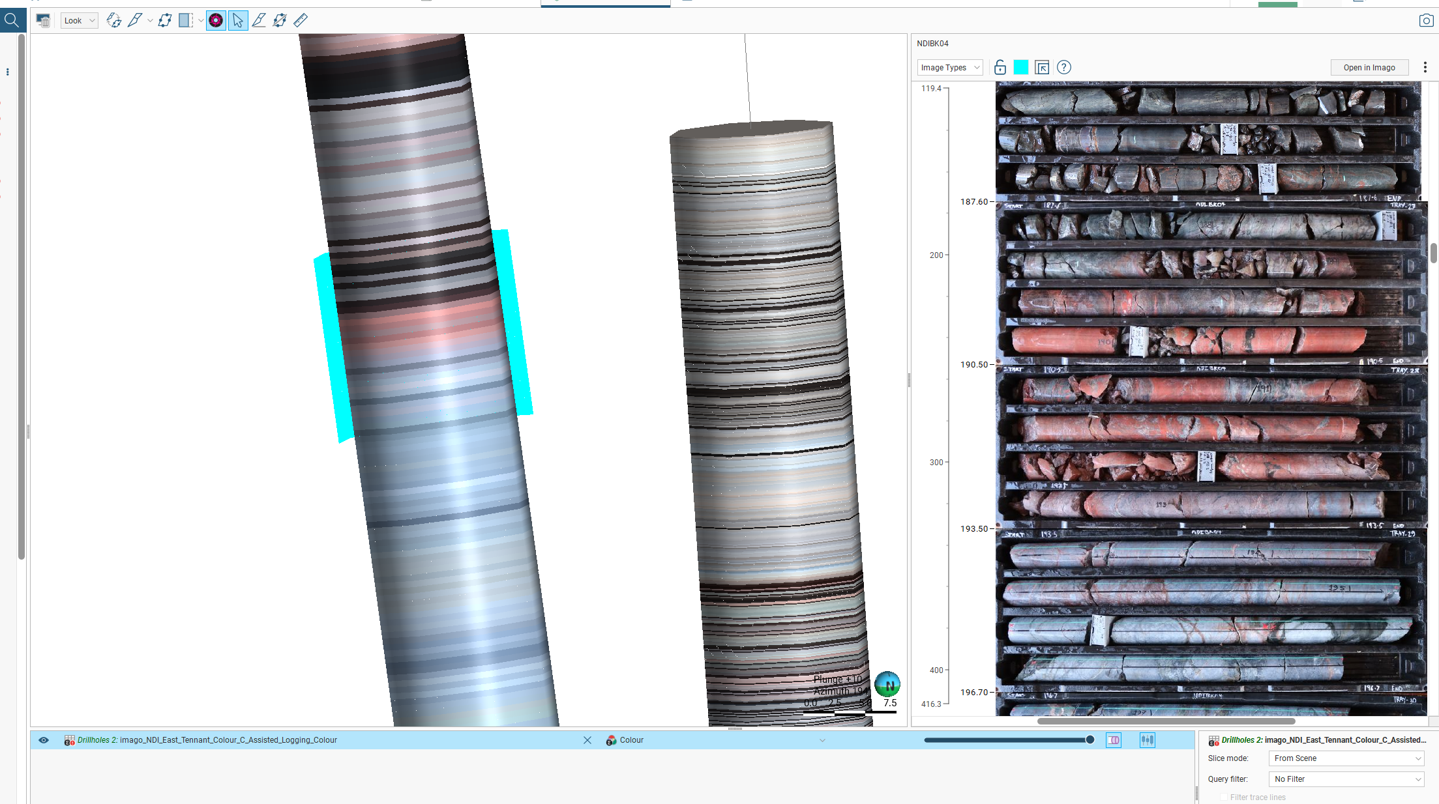Open the three-dot options menu
This screenshot has width=1439, height=804.
(1425, 68)
